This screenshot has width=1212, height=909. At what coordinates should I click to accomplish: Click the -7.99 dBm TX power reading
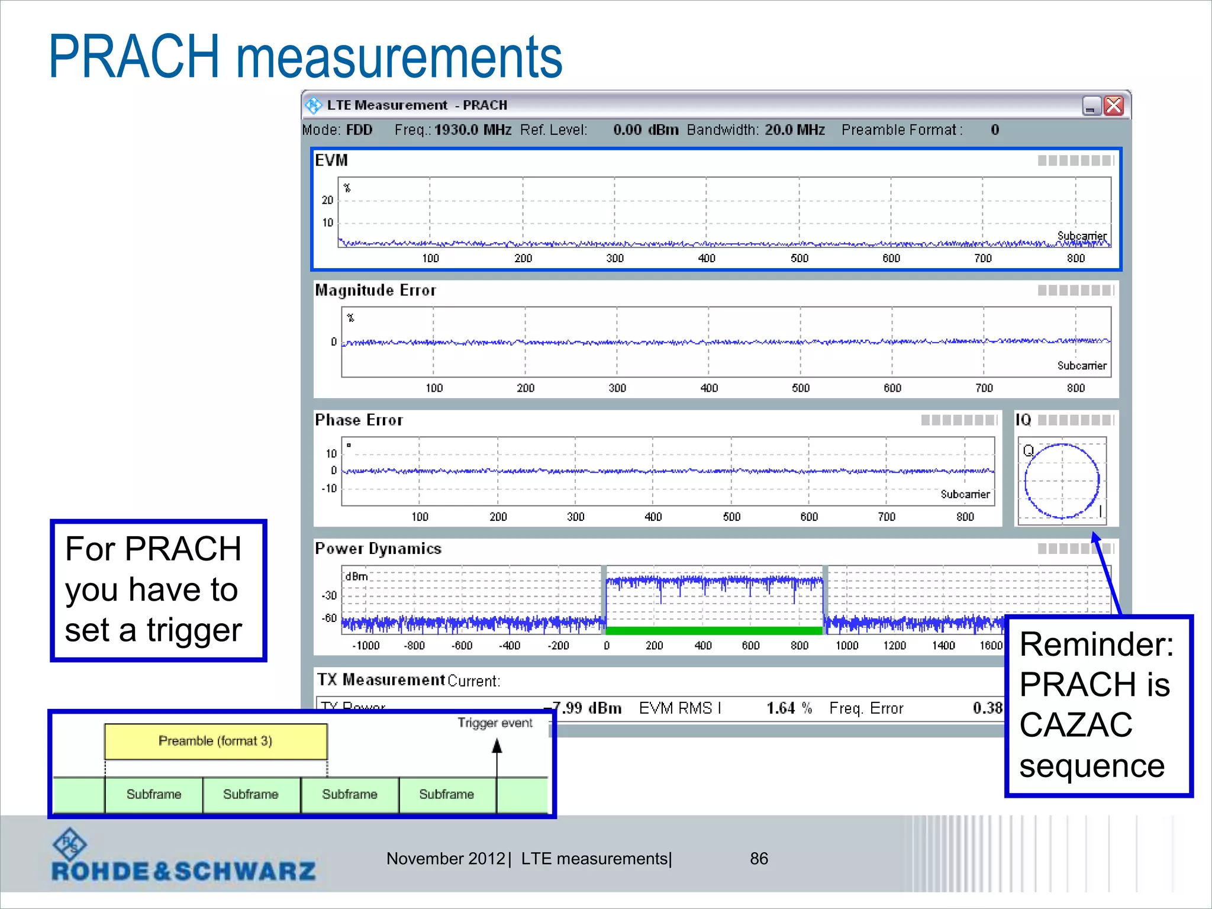pyautogui.click(x=582, y=708)
